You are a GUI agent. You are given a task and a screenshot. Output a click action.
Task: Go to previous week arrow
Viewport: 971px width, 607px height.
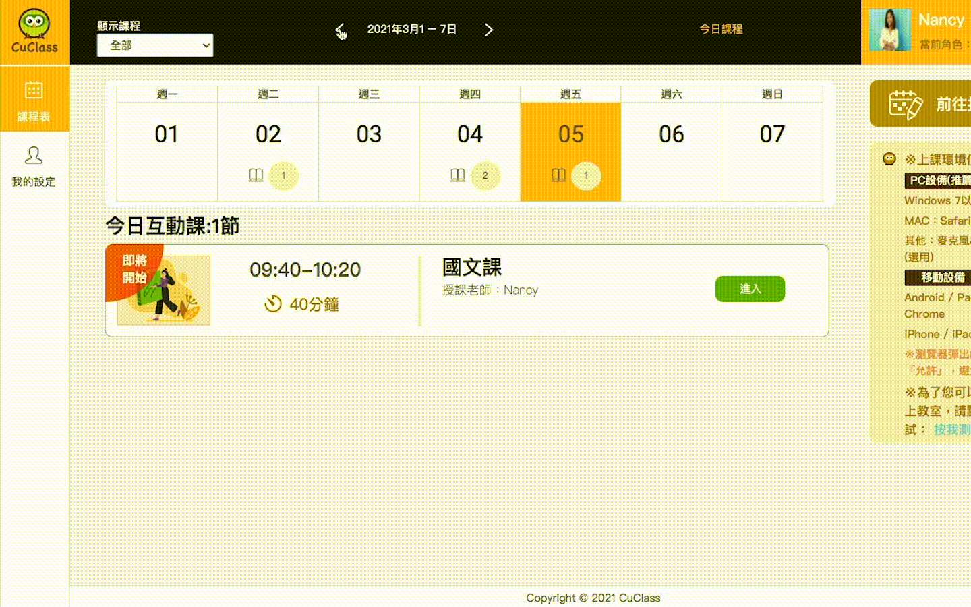click(x=341, y=30)
